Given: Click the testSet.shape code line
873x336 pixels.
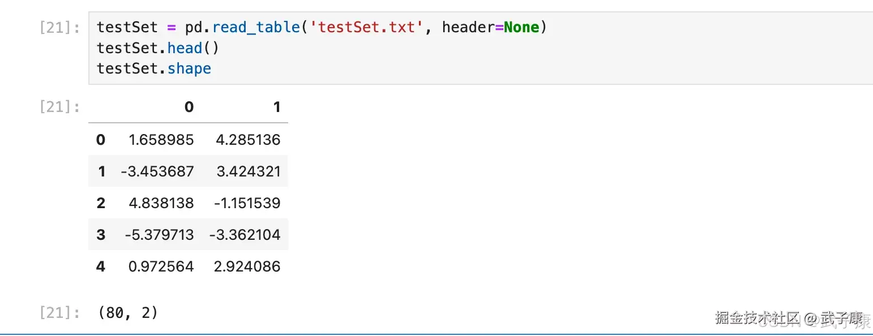Looking at the screenshot, I should (153, 69).
